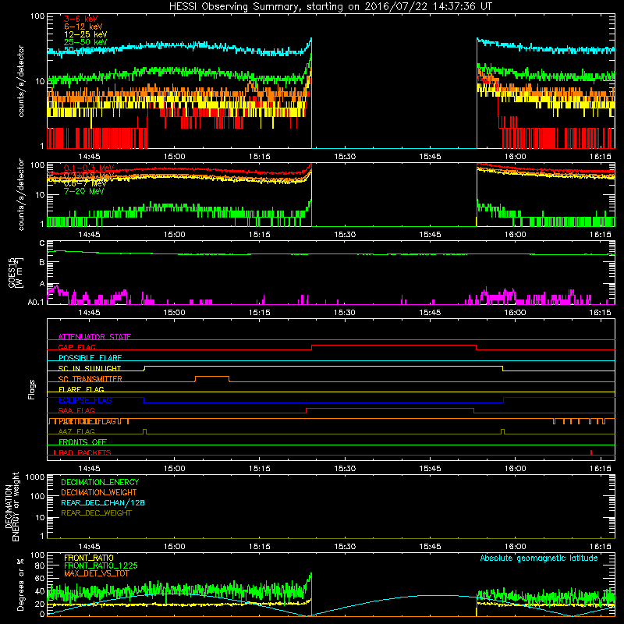Select the MAX_DET_VS_TOT legend entry

click(96, 573)
